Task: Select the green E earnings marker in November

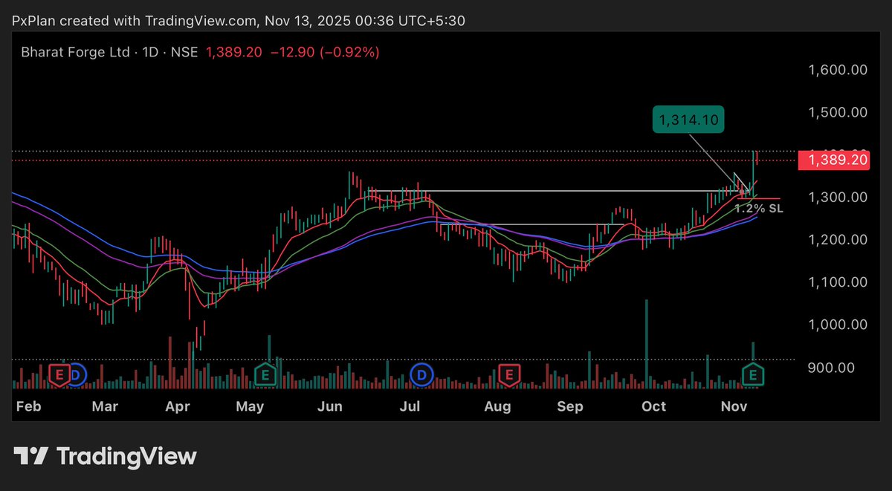Action: 754,374
